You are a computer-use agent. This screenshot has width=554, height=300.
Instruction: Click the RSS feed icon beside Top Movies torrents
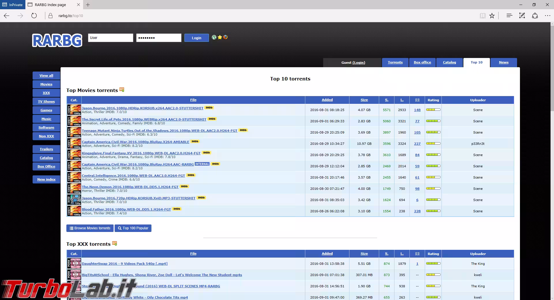point(122,90)
